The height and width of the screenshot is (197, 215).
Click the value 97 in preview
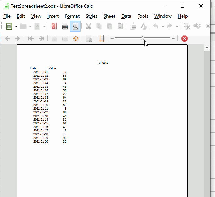(x=65, y=138)
